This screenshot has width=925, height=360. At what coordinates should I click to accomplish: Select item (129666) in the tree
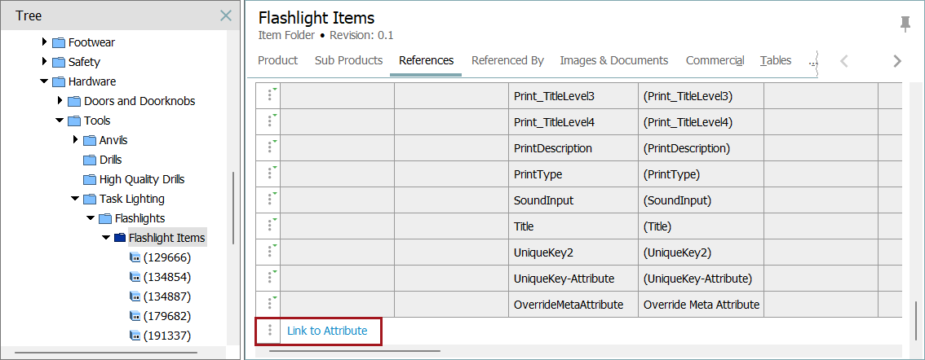coord(166,257)
